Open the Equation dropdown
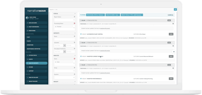The width and height of the screenshot is (202, 95). coord(65,78)
